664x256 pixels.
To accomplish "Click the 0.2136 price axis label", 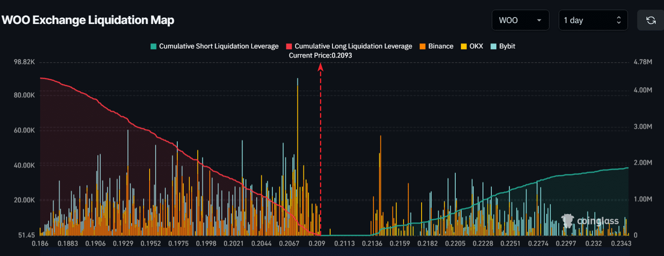I will 372,243.
